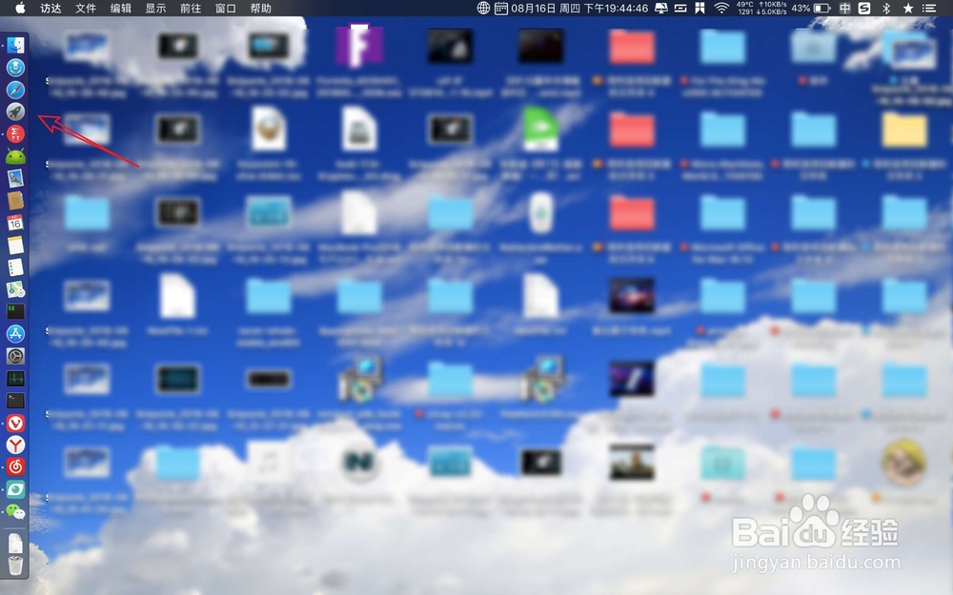This screenshot has width=953, height=595.
Task: Open the green Android robot app
Action: (15, 156)
